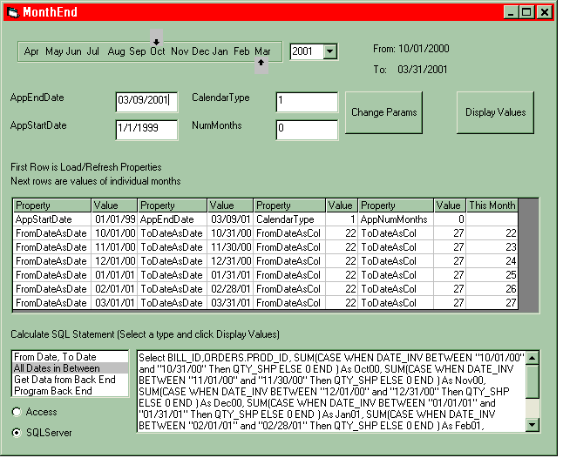This screenshot has height=458, width=563.
Task: Click This Month cell showing 25
Action: point(492,275)
